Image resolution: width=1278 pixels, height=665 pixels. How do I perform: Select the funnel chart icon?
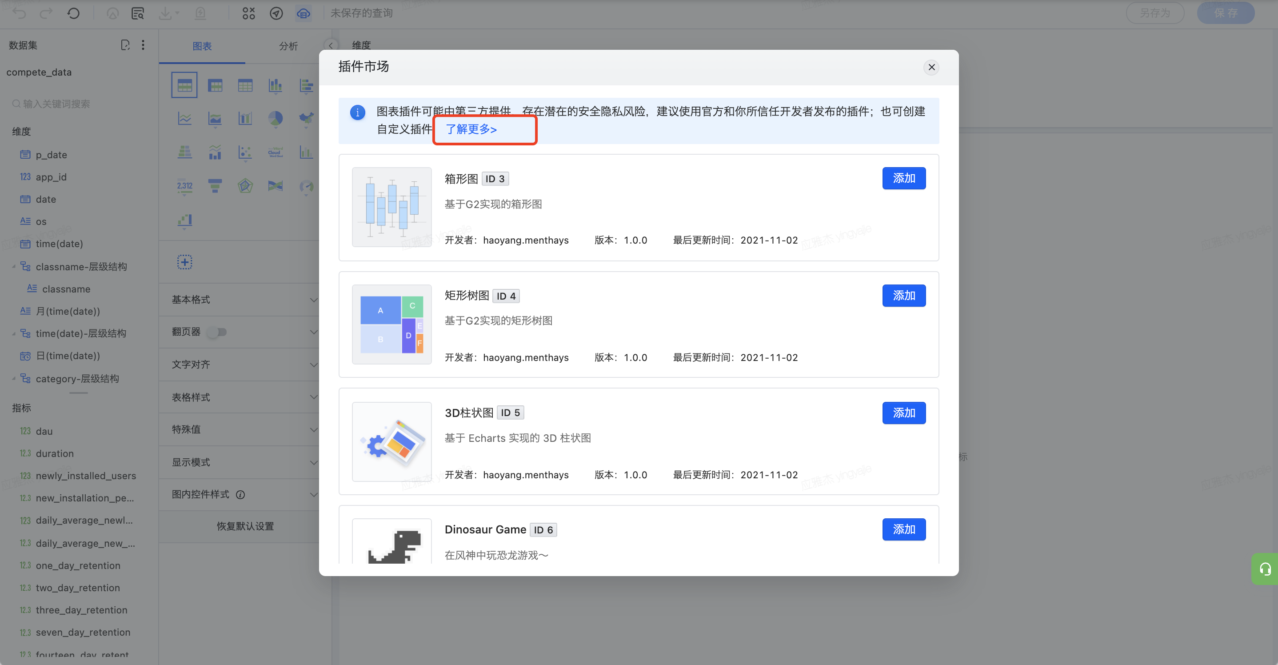pyautogui.click(x=215, y=186)
